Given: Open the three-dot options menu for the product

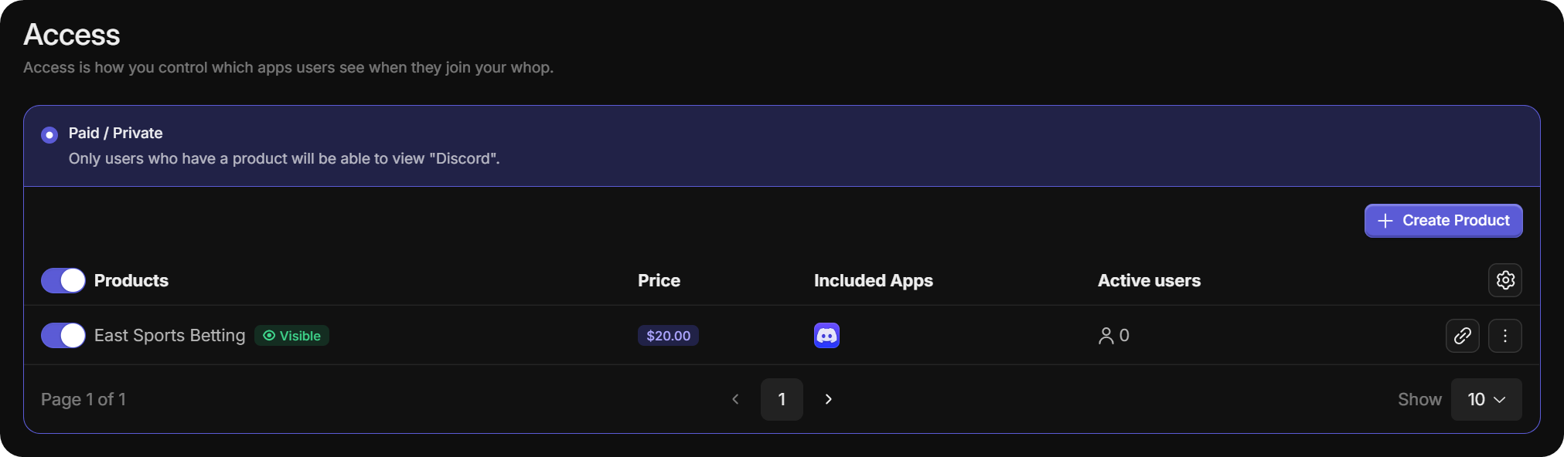Looking at the screenshot, I should point(1504,336).
